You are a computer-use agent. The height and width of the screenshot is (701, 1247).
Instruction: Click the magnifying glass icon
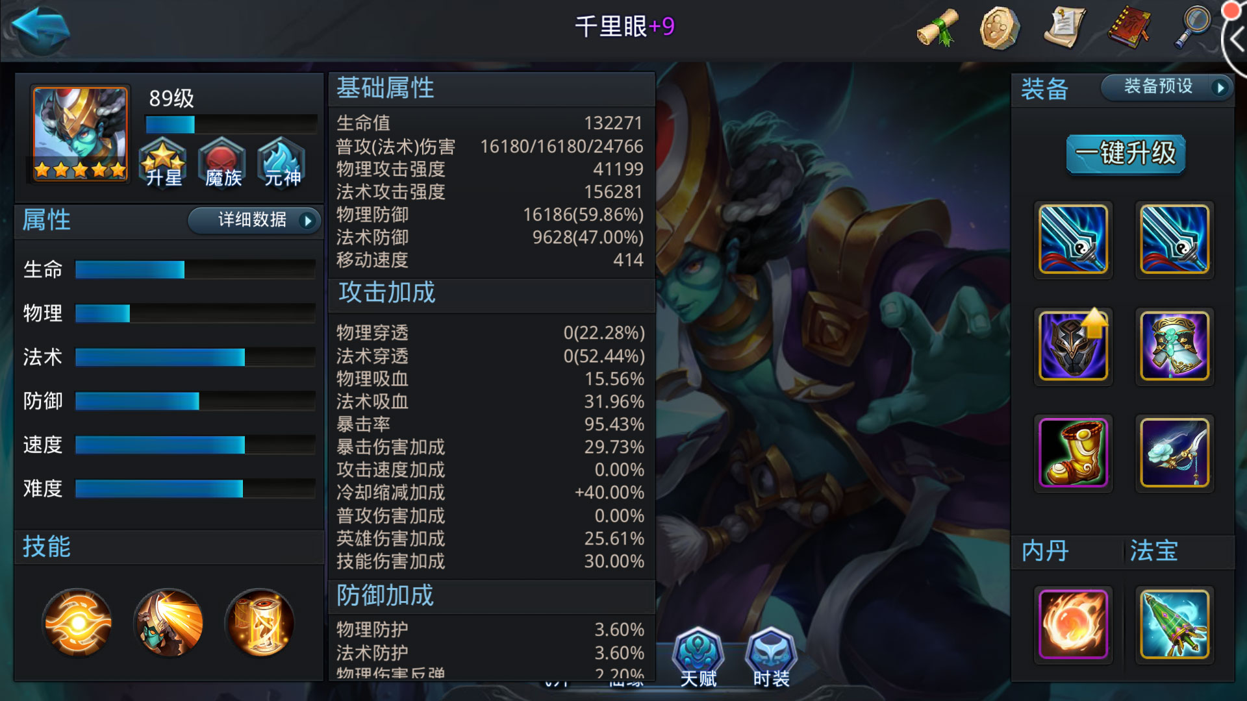(x=1192, y=27)
